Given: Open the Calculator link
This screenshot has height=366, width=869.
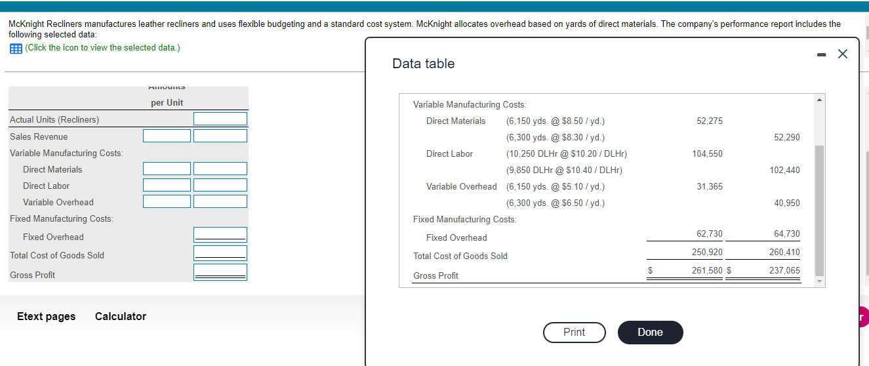Looking at the screenshot, I should click(x=121, y=316).
